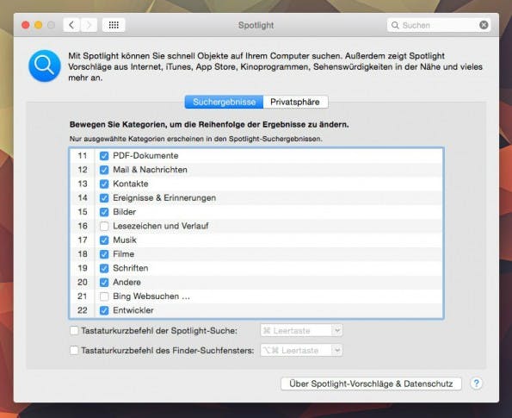Uncheck the PDF-Dokumente checkbox
512x418 pixels.
click(104, 156)
